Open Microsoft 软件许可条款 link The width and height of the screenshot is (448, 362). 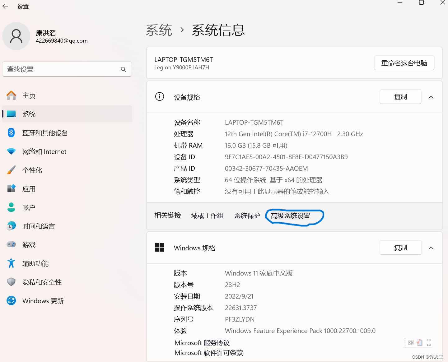(x=209, y=353)
